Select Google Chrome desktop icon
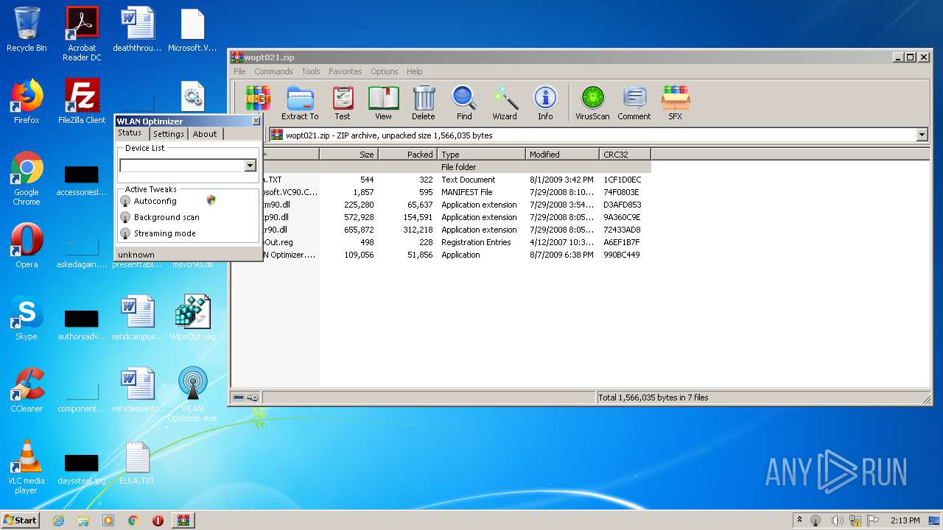Viewport: 943px width, 530px height. coord(27,179)
